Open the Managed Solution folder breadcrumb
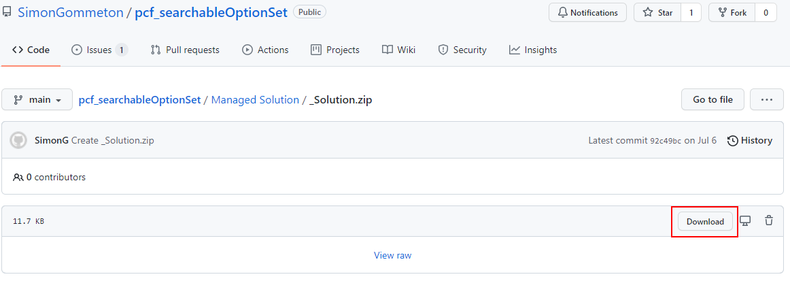This screenshot has height=281, width=790. point(255,100)
